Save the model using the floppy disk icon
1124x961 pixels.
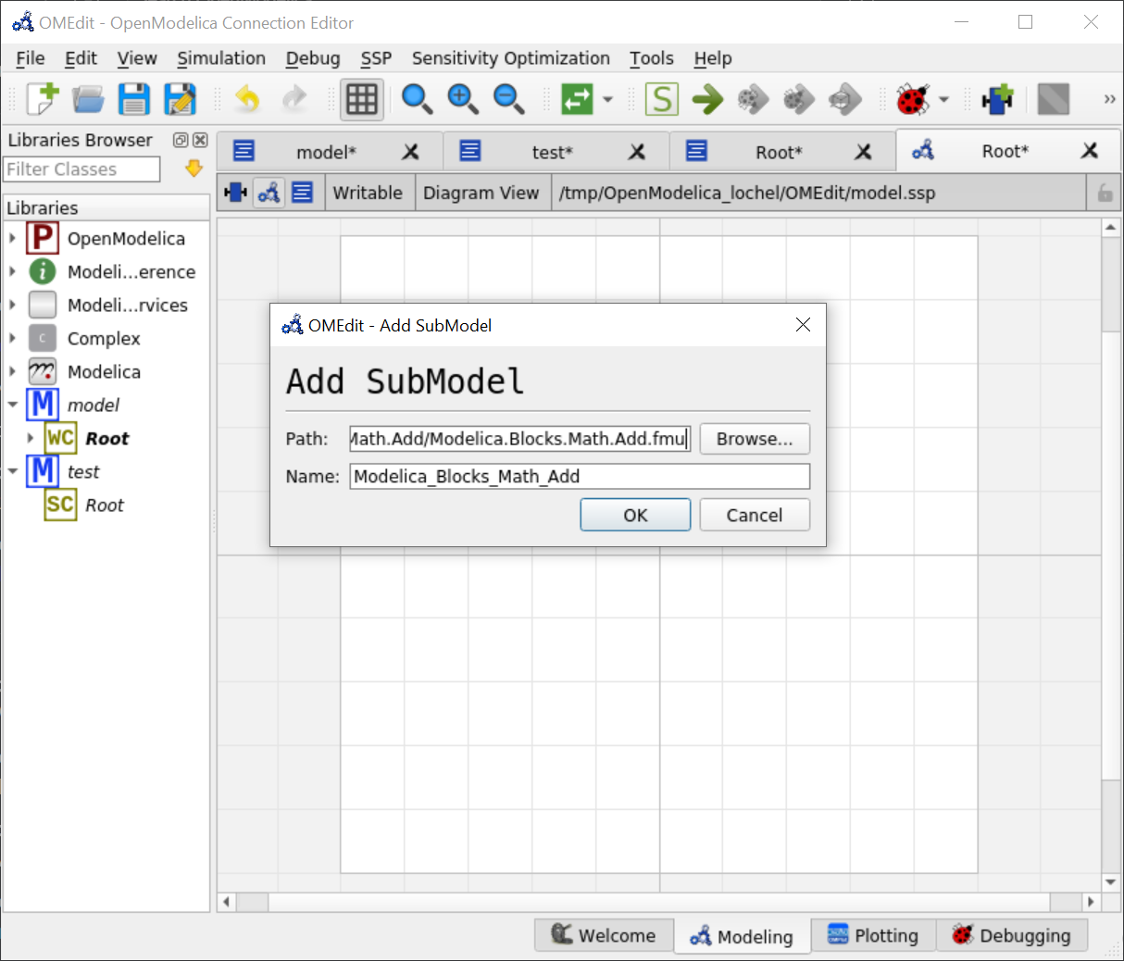(x=134, y=99)
